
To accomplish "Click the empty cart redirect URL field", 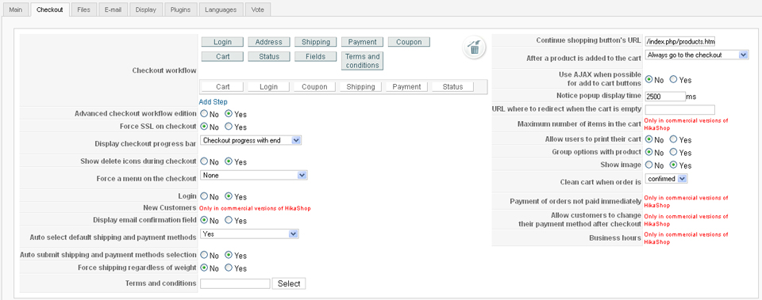I will click(x=680, y=109).
